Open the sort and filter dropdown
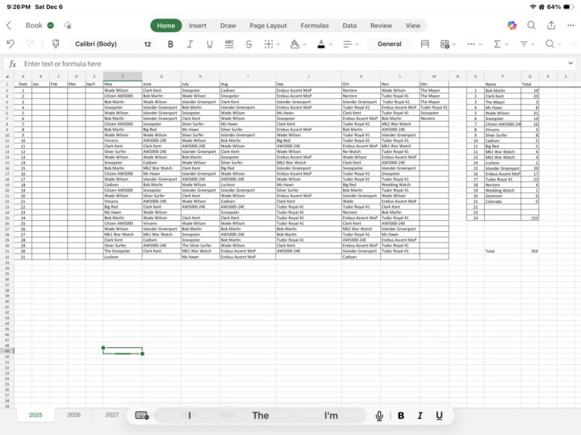This screenshot has width=581, height=435. [527, 44]
